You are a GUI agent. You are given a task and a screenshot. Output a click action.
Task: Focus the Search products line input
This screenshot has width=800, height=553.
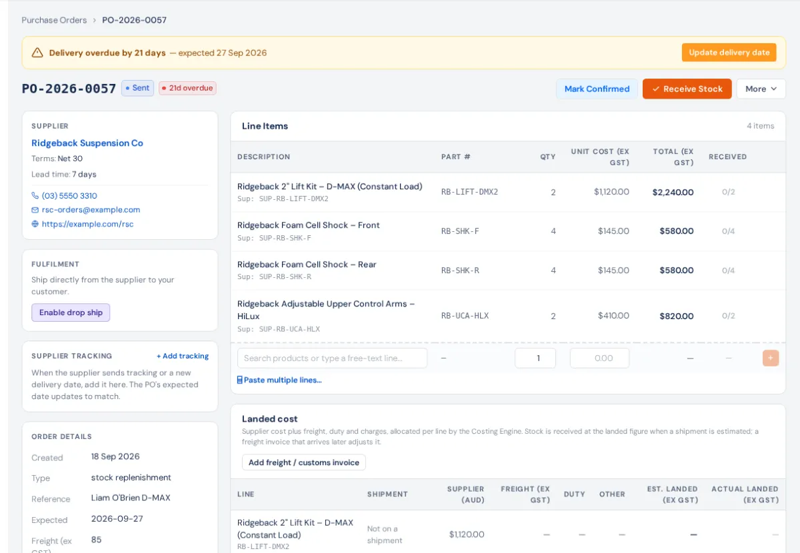click(x=332, y=358)
